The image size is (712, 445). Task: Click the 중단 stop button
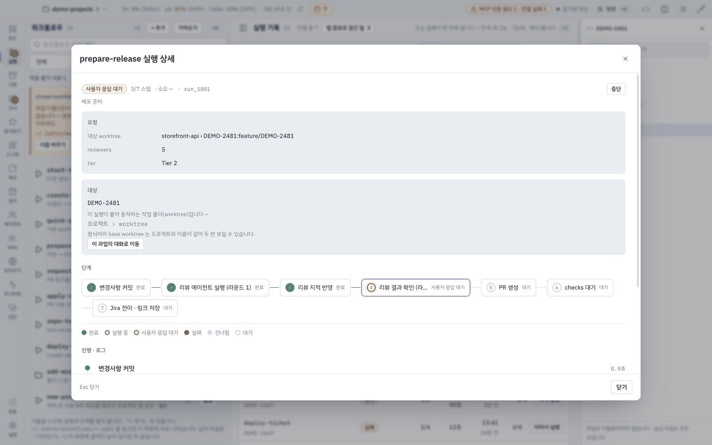[x=616, y=89]
